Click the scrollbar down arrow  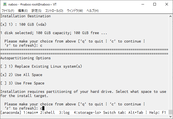(170, 116)
